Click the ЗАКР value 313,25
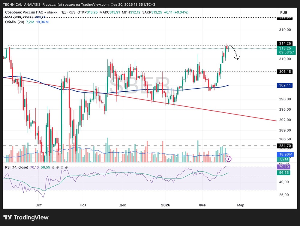 point(157,12)
